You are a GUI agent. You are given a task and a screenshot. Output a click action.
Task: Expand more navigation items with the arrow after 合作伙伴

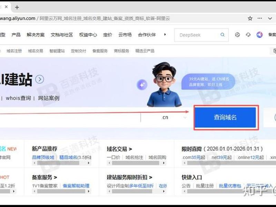click(165, 34)
